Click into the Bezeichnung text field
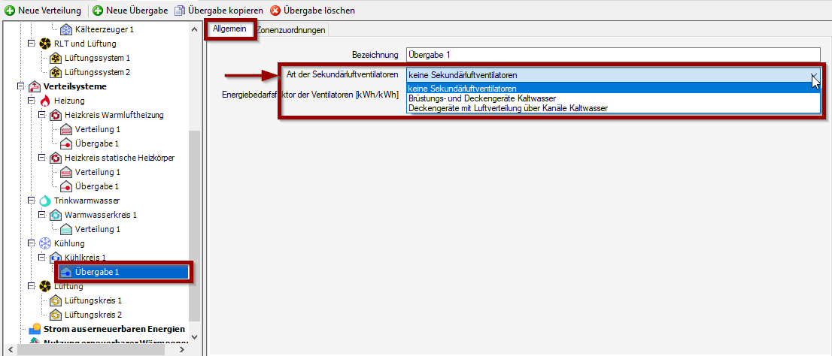The height and width of the screenshot is (356, 832). pos(612,55)
